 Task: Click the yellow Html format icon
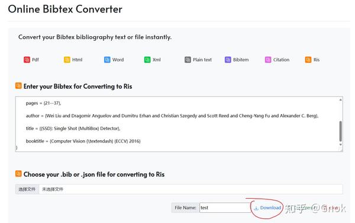pos(67,60)
